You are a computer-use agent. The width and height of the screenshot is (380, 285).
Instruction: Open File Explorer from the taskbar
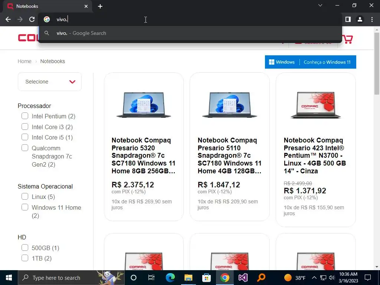tap(188, 278)
